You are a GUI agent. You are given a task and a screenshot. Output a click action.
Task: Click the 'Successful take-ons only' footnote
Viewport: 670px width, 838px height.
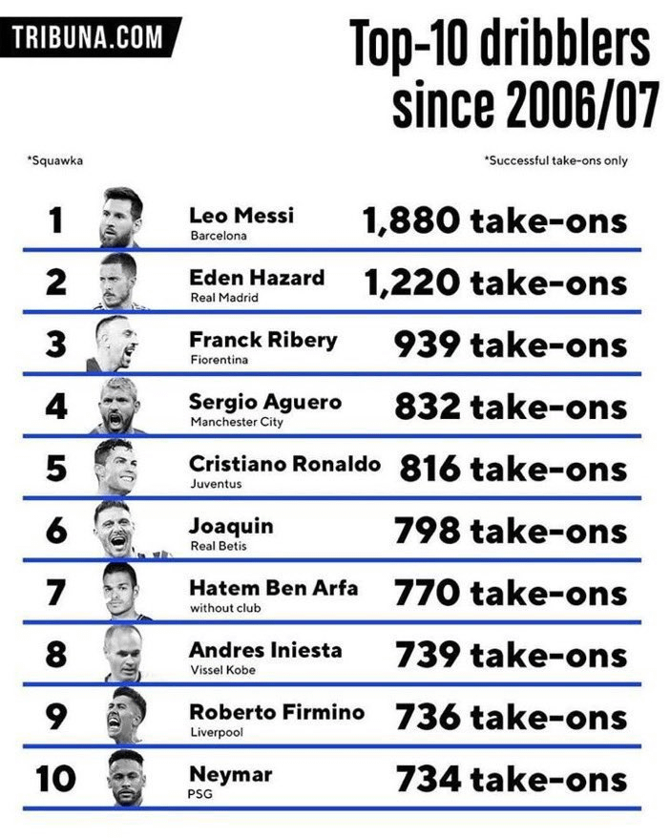pyautogui.click(x=555, y=160)
